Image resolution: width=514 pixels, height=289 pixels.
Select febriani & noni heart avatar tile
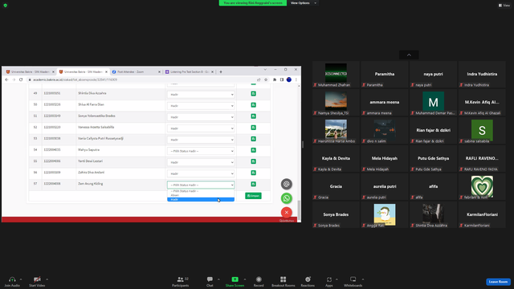(x=482, y=186)
